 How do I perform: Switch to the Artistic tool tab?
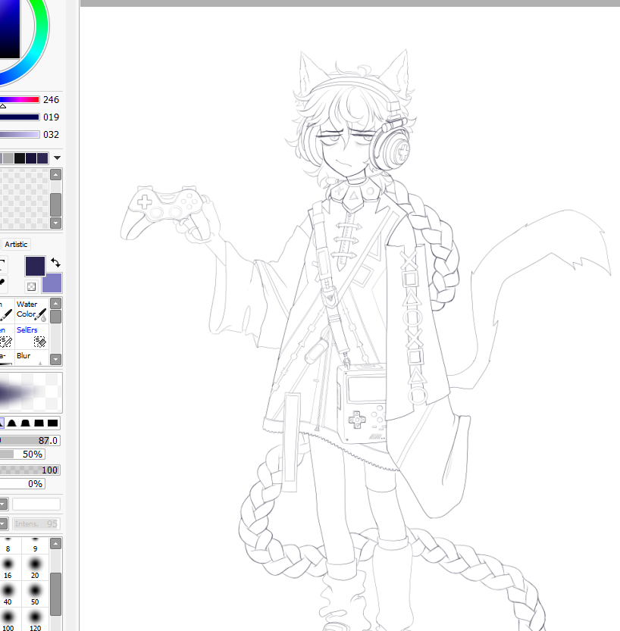[x=16, y=244]
